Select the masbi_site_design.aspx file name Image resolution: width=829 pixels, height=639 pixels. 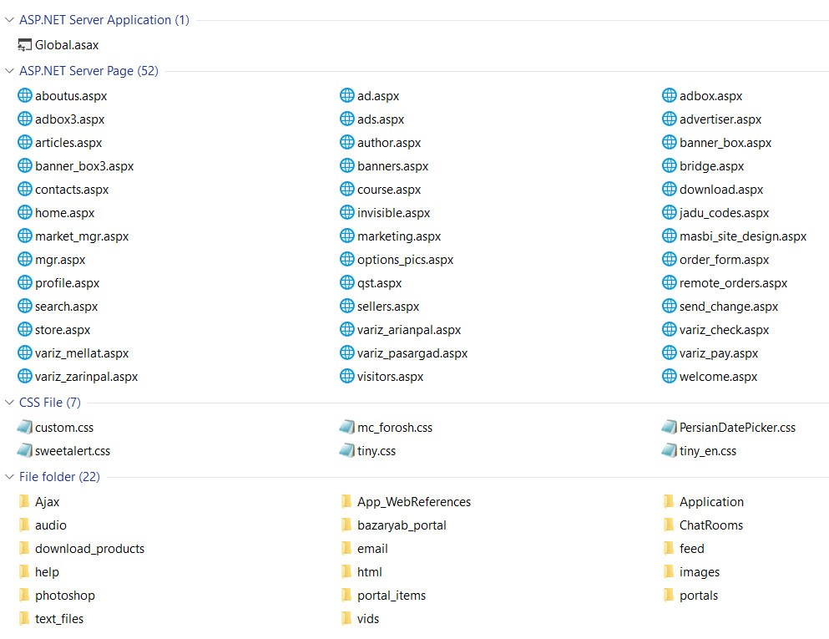click(x=742, y=236)
